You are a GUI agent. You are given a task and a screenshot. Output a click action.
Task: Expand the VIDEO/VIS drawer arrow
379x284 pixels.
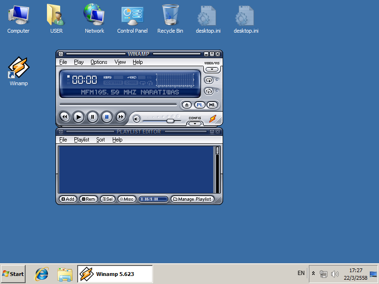click(212, 70)
